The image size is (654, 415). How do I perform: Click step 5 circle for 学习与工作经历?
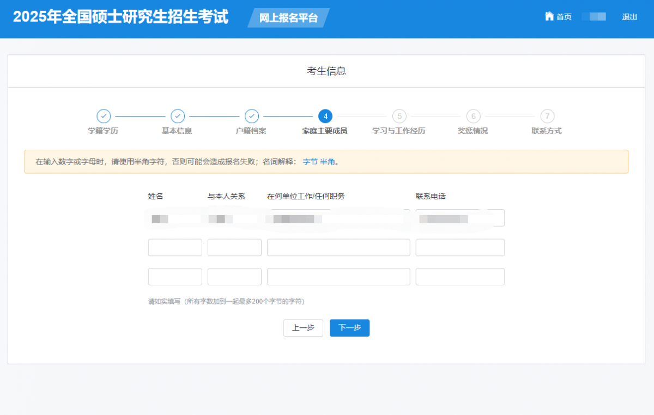click(399, 116)
